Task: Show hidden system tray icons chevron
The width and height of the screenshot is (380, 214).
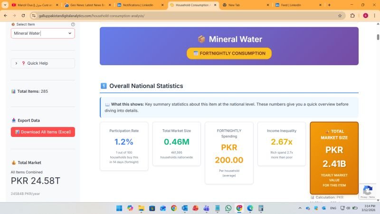Action: (x=301, y=208)
